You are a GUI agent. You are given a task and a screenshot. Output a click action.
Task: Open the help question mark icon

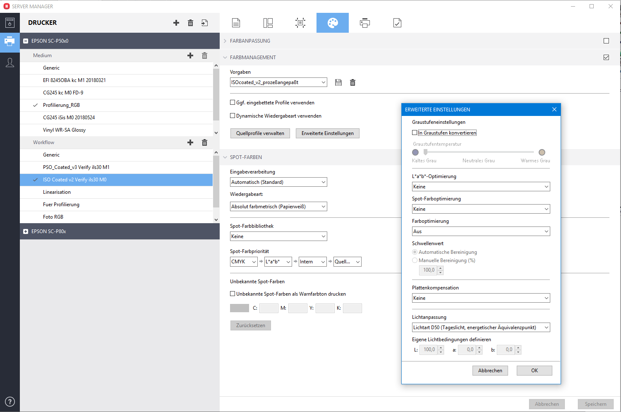10,402
